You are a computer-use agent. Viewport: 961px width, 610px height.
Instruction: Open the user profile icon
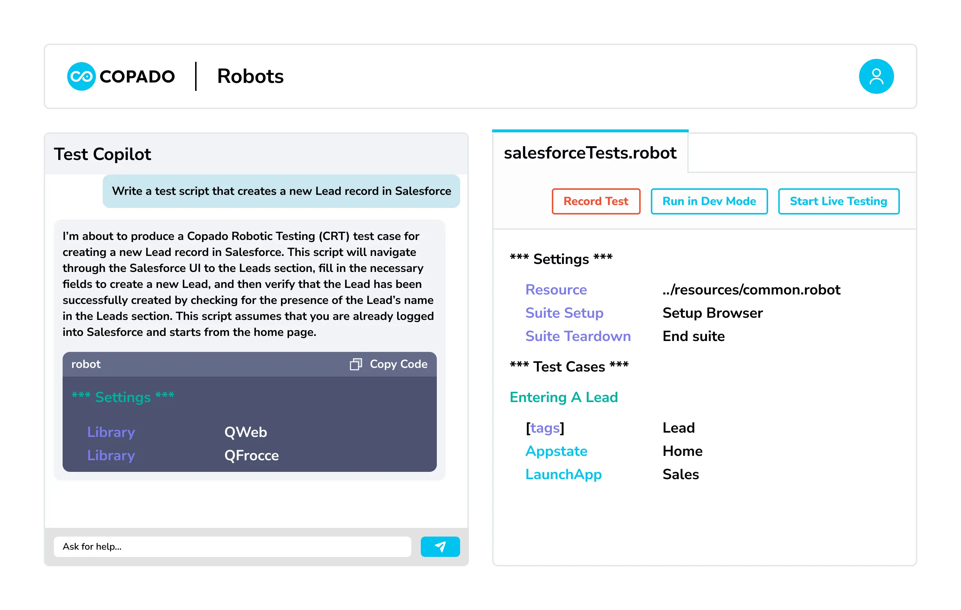877,76
